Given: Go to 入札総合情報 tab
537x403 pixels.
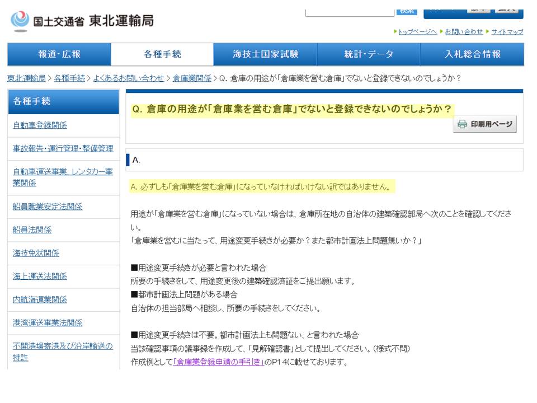Looking at the screenshot, I should pos(472,54).
